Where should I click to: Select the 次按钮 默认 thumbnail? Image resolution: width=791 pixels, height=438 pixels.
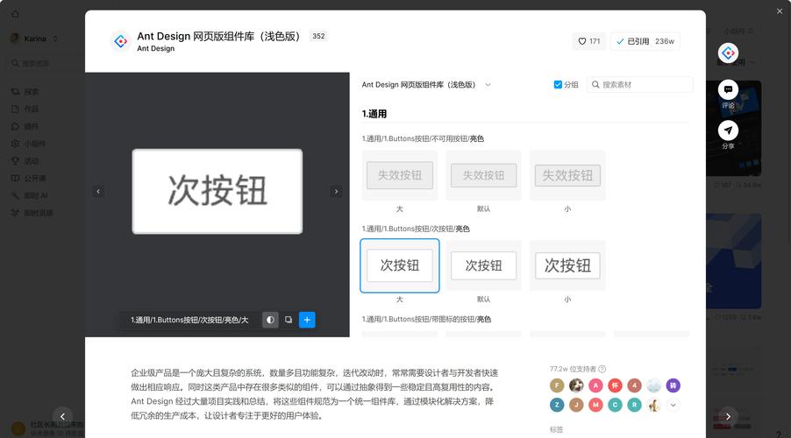click(484, 265)
